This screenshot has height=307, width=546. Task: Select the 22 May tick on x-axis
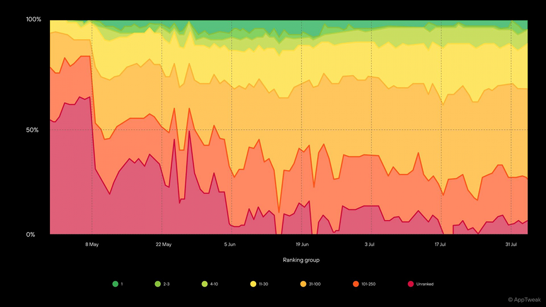pos(163,244)
